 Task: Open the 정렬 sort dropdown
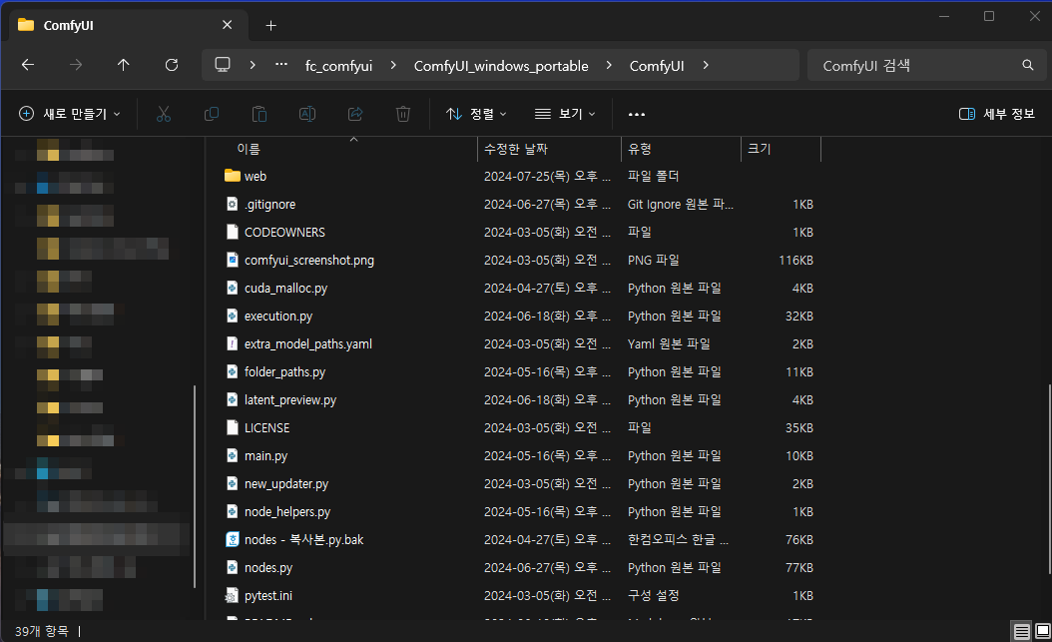pyautogui.click(x=476, y=114)
